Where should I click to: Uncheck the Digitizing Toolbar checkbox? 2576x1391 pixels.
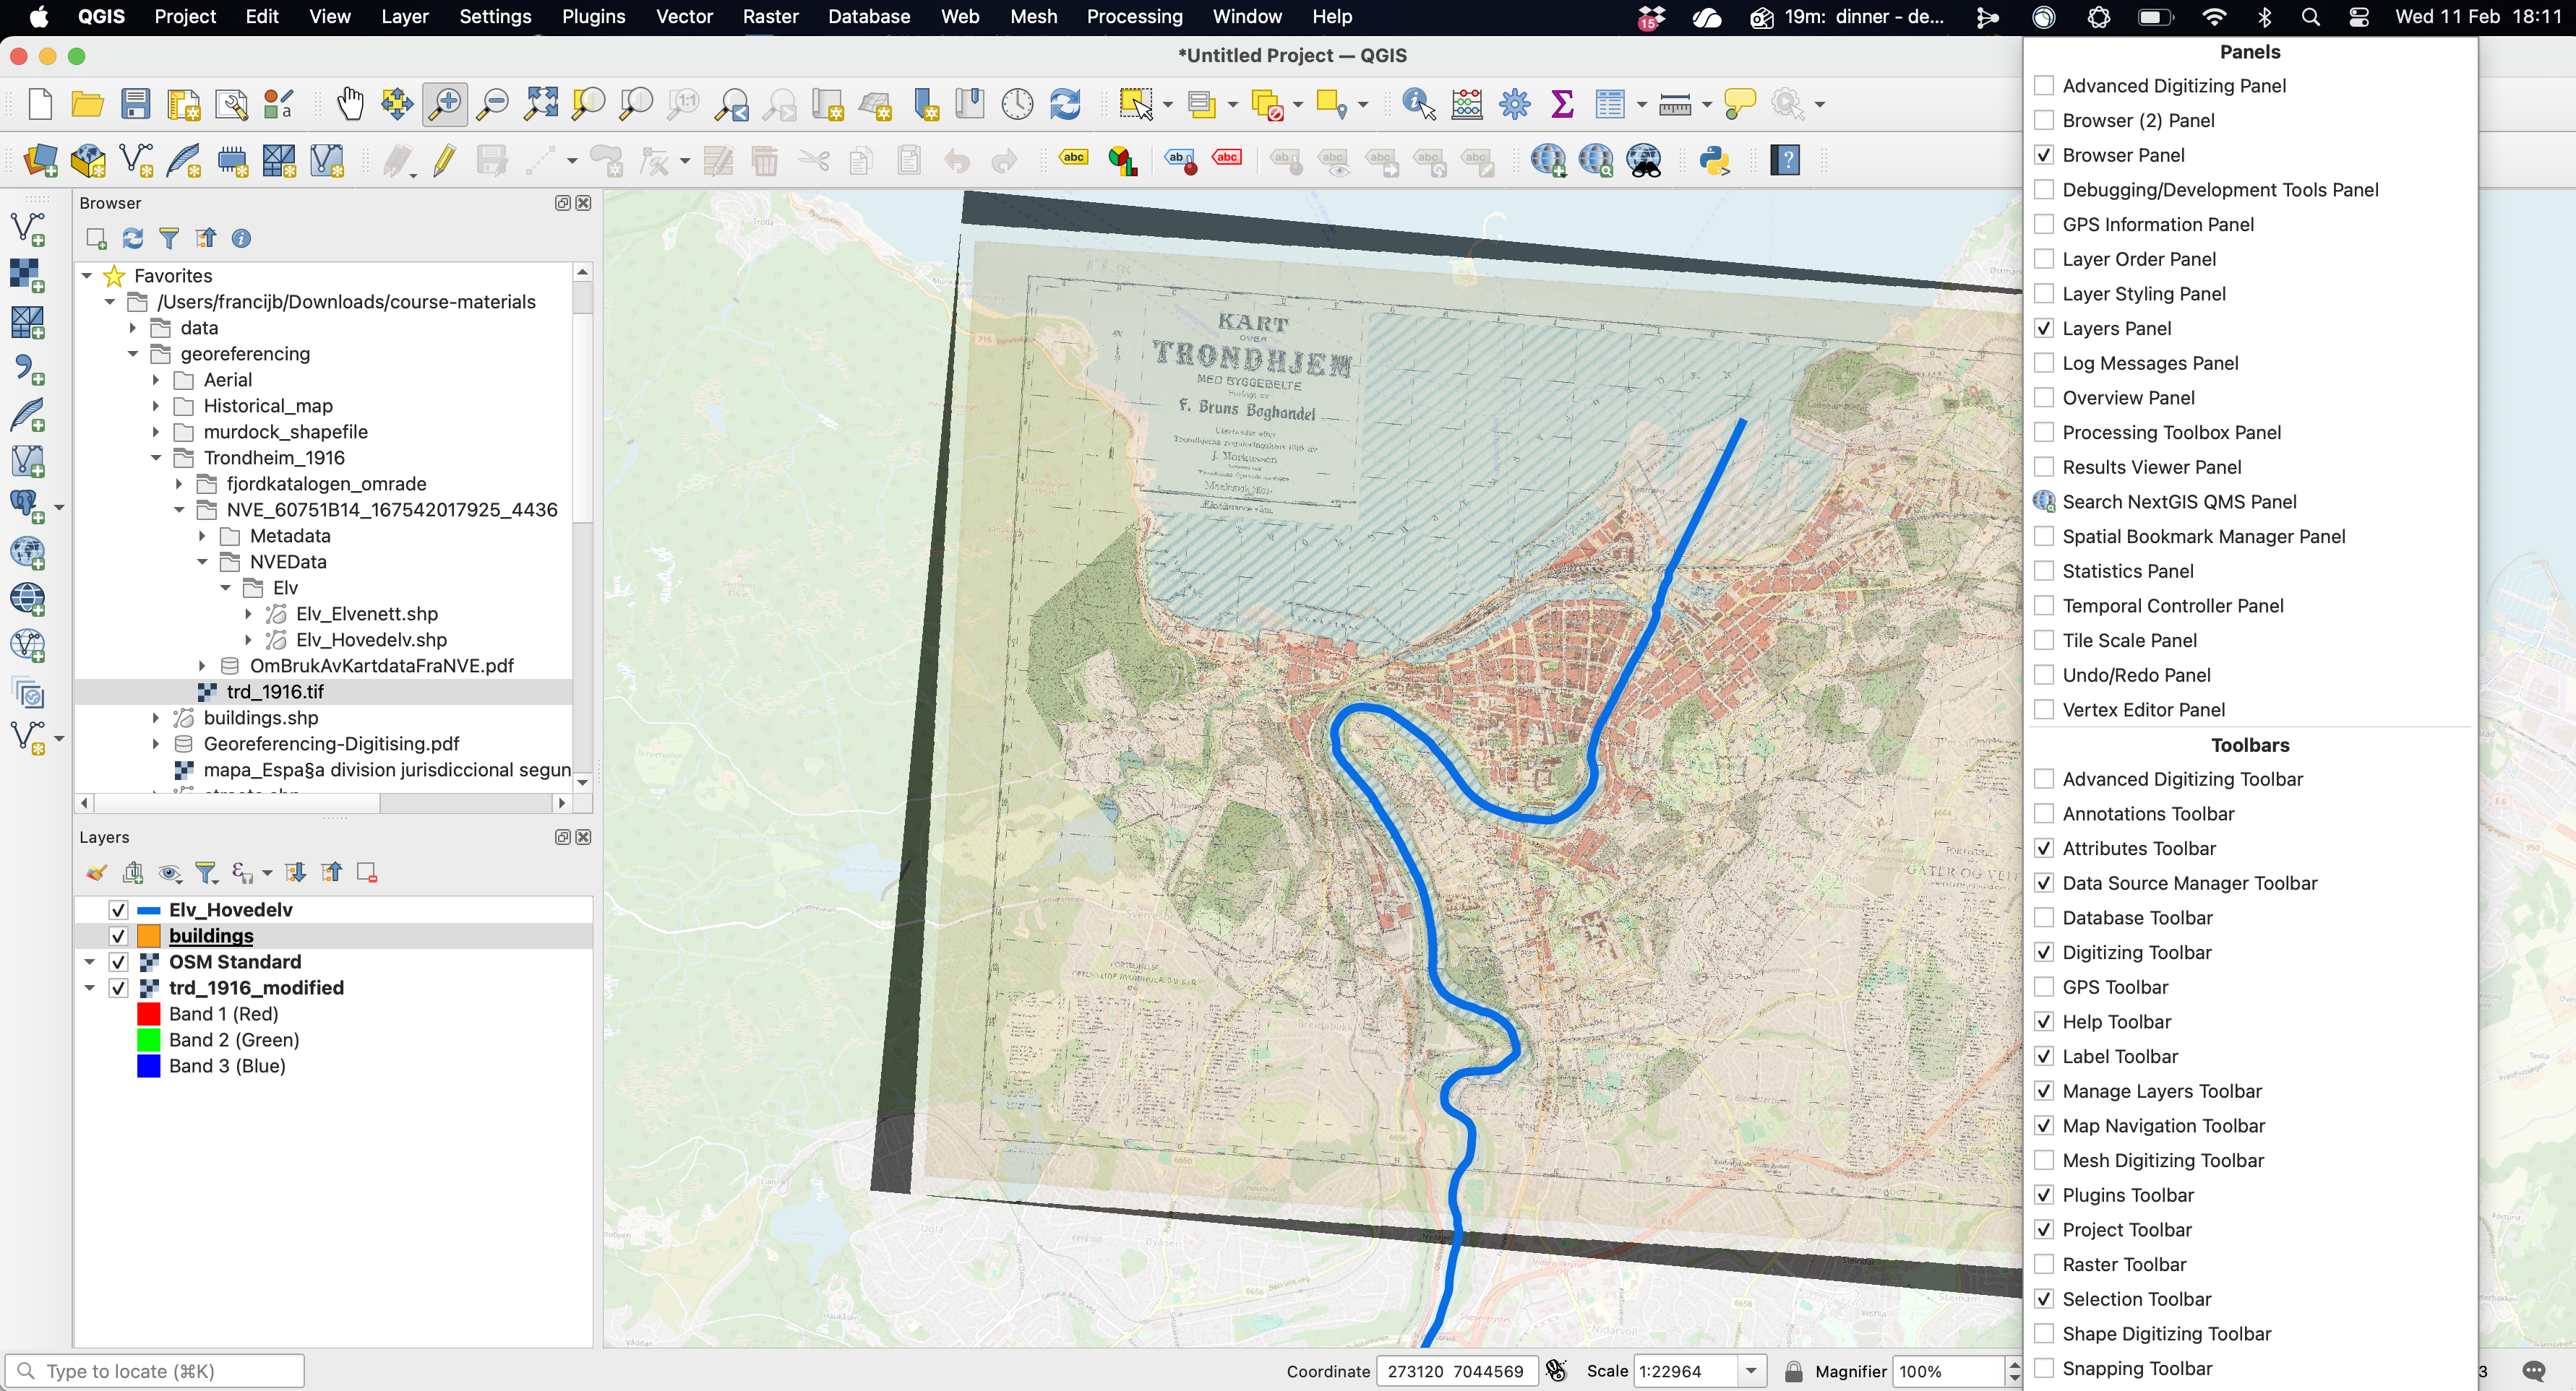(2044, 953)
